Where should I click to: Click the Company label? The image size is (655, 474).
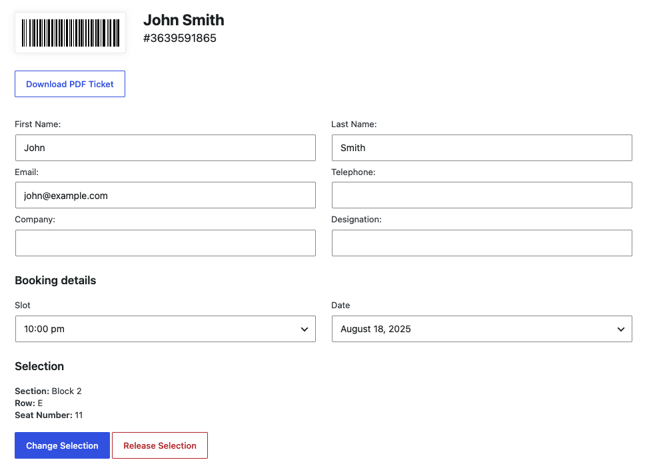coord(35,220)
